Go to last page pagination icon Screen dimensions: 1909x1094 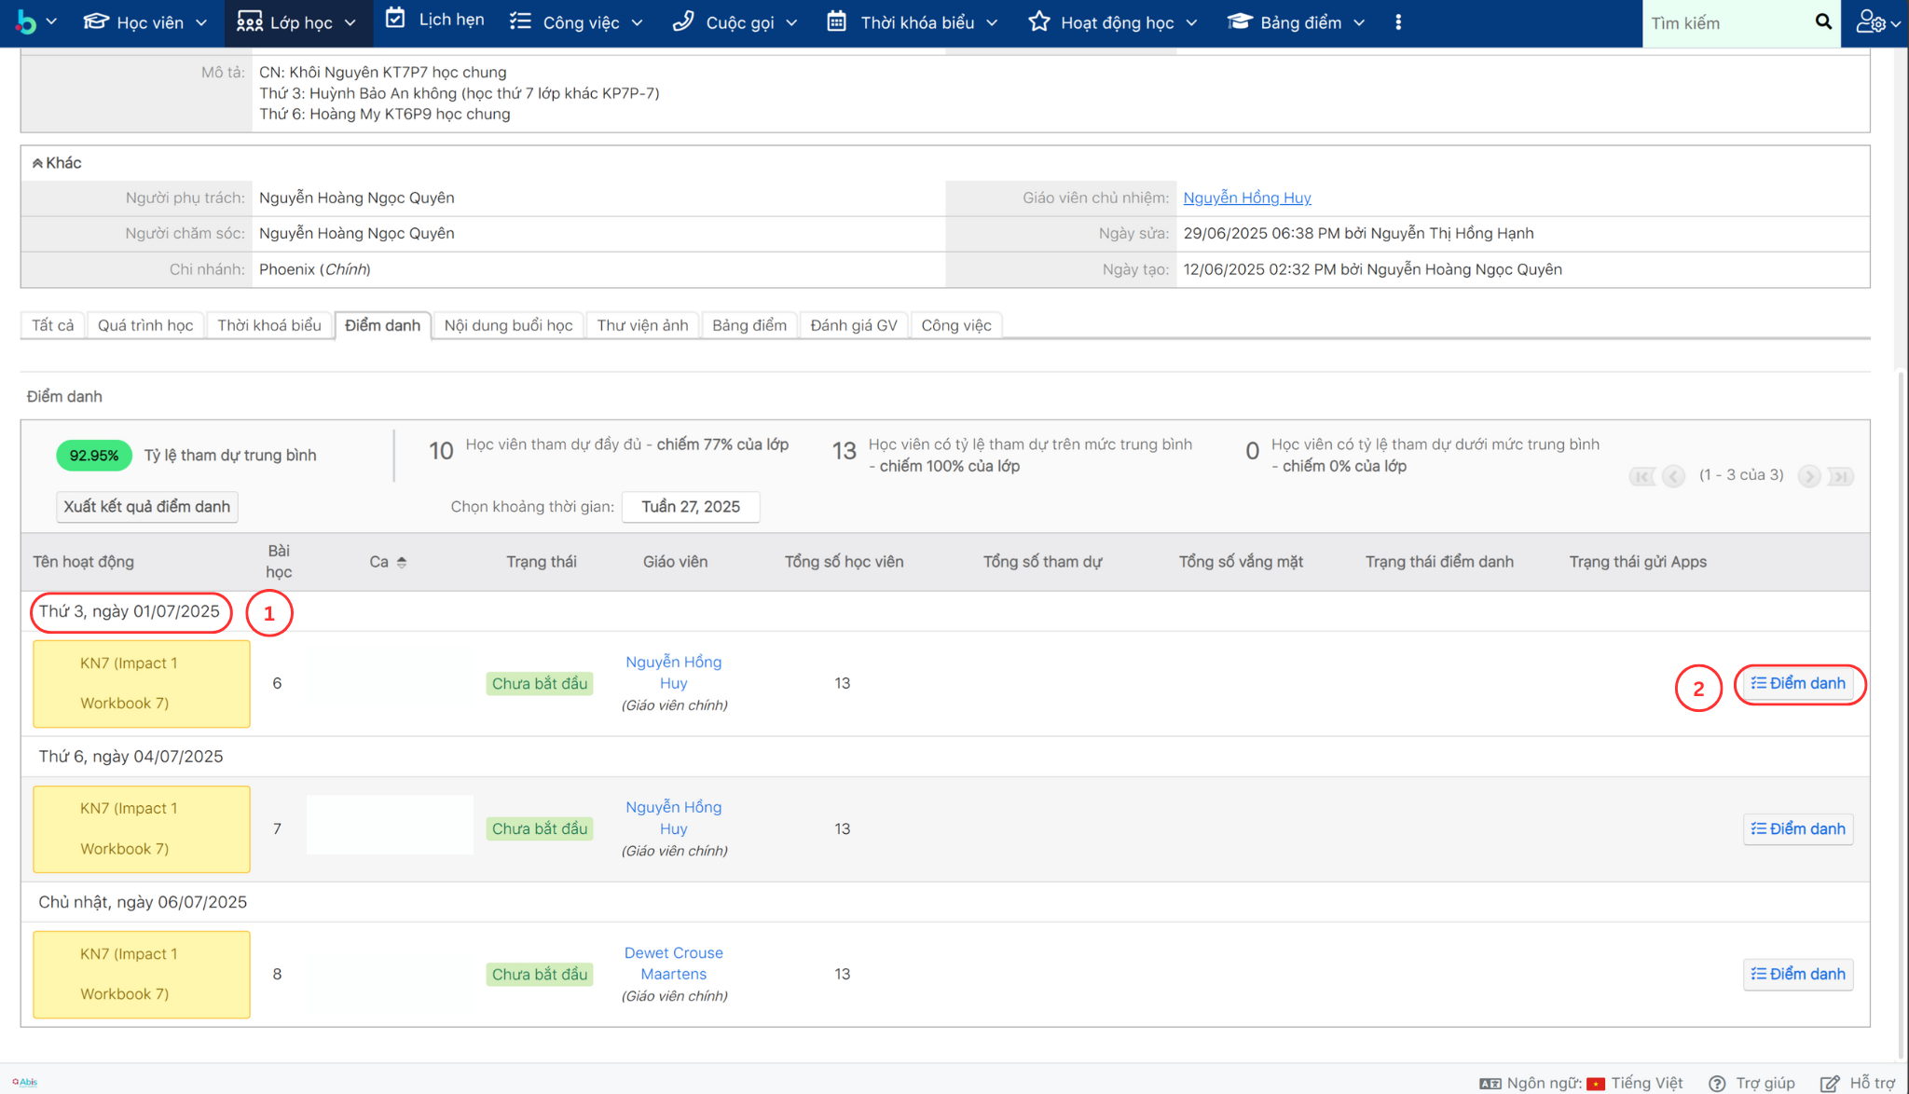click(1840, 476)
